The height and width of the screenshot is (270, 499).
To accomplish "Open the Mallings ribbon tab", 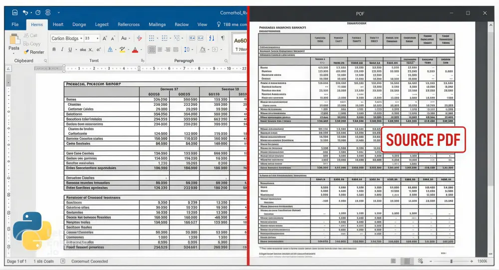I will pos(157,24).
